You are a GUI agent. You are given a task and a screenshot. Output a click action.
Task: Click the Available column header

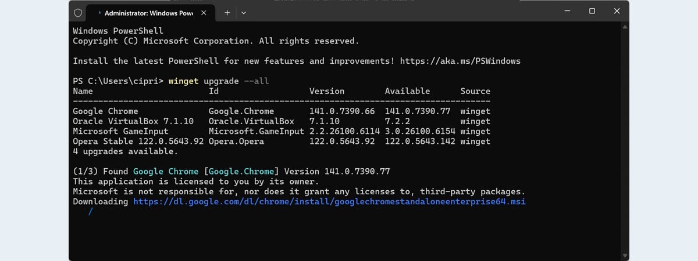click(x=407, y=91)
